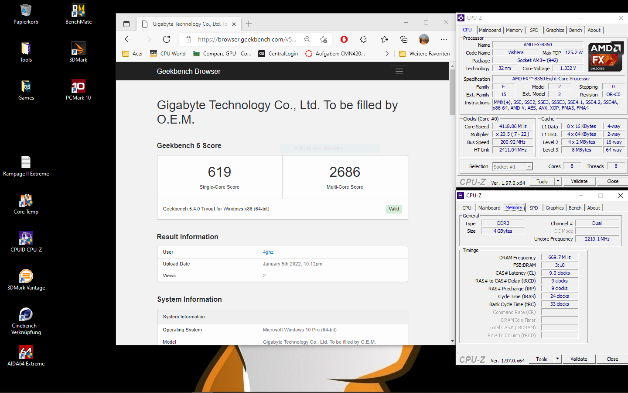
Task: Open the CentralLogin bookmark
Action: click(278, 54)
